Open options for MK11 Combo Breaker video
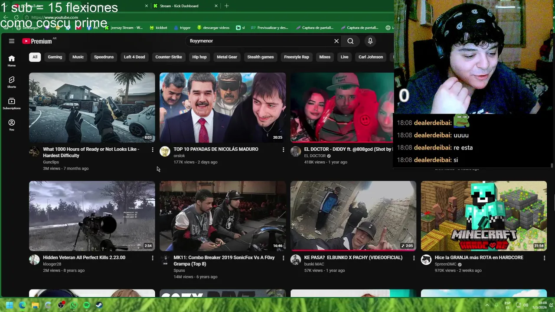The image size is (555, 312). pos(283,258)
